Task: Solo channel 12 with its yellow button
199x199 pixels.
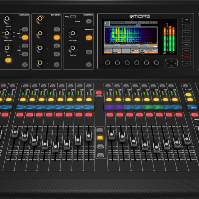Action: [51, 99]
